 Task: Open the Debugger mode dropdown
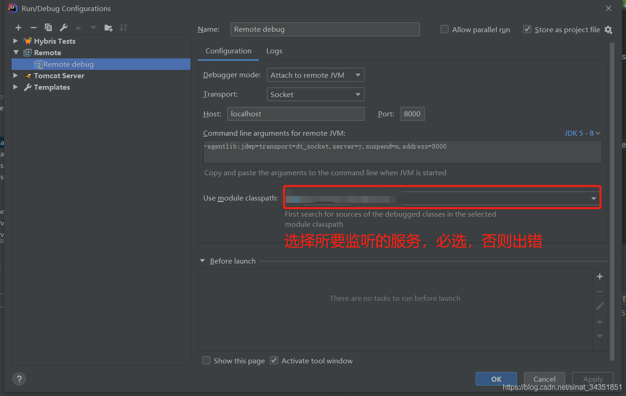click(316, 75)
